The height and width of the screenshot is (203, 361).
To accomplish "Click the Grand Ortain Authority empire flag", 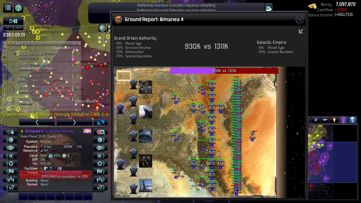I will pos(87,131).
